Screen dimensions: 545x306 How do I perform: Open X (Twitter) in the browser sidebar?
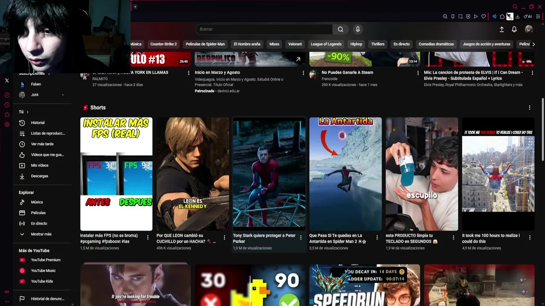click(7, 80)
